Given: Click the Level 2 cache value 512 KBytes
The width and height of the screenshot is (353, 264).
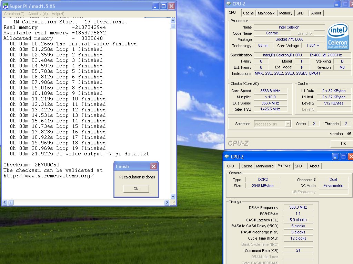Looking at the screenshot, I should [x=334, y=103].
